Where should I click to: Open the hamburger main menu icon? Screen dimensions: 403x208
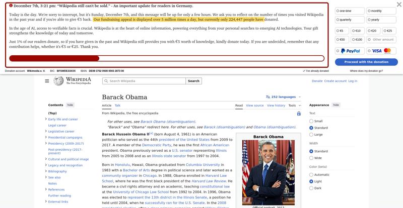(x=47, y=81)
